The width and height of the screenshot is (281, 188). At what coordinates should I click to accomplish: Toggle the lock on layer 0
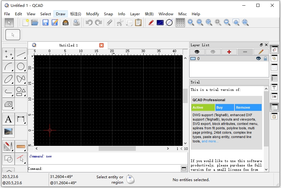pos(265,58)
